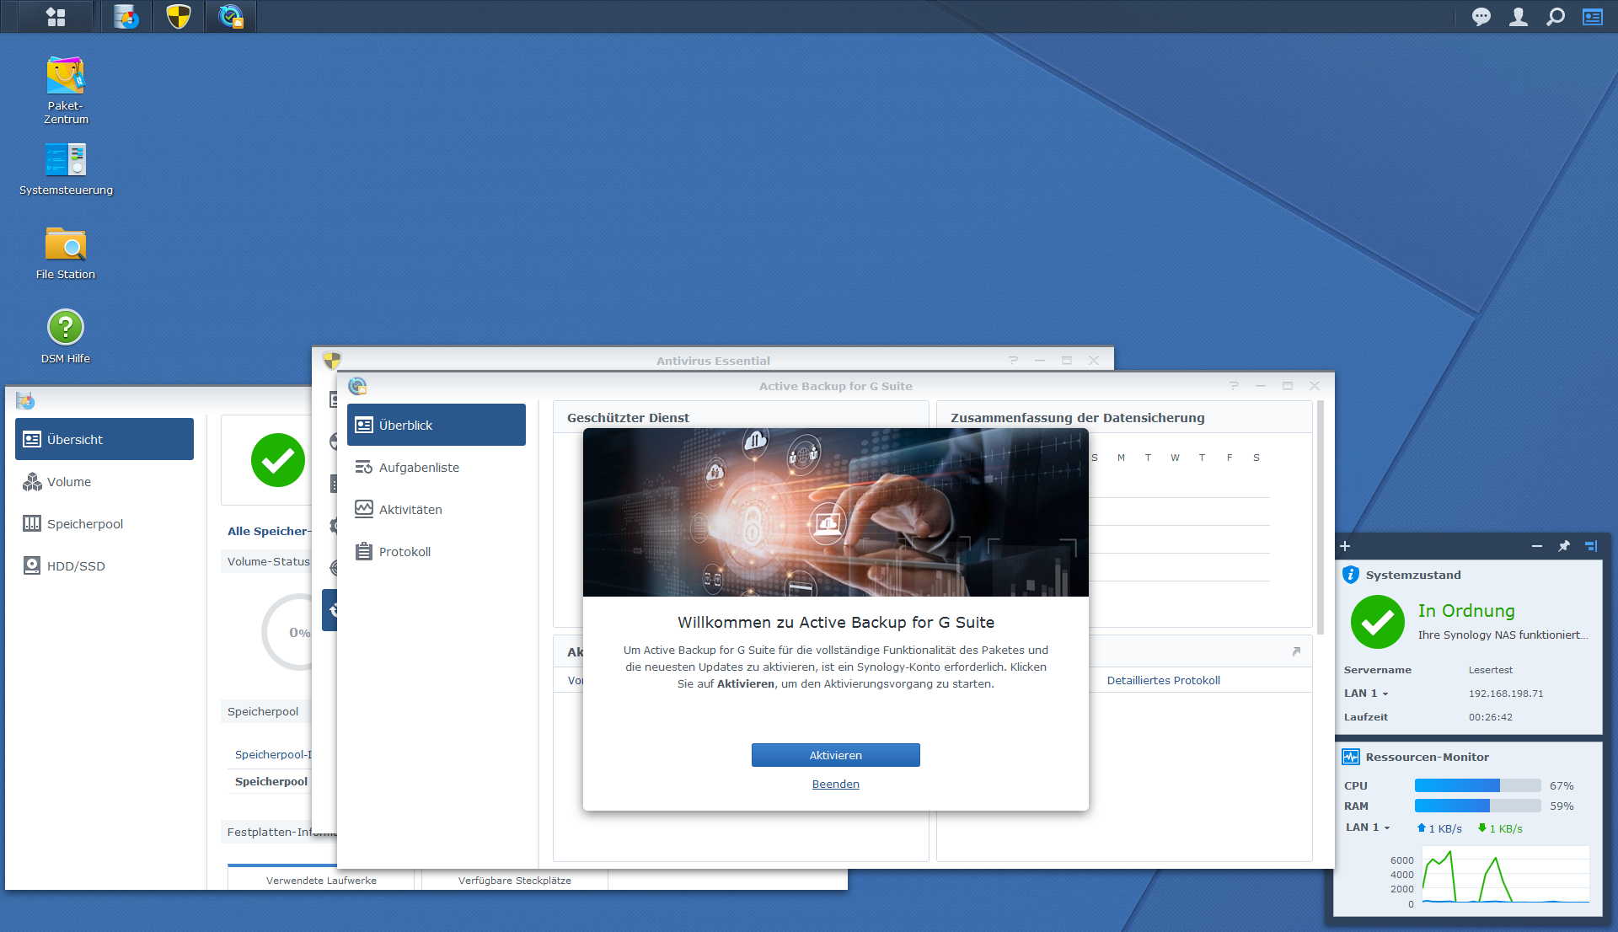Add a widget with the plus button
This screenshot has width=1618, height=932.
(x=1345, y=546)
